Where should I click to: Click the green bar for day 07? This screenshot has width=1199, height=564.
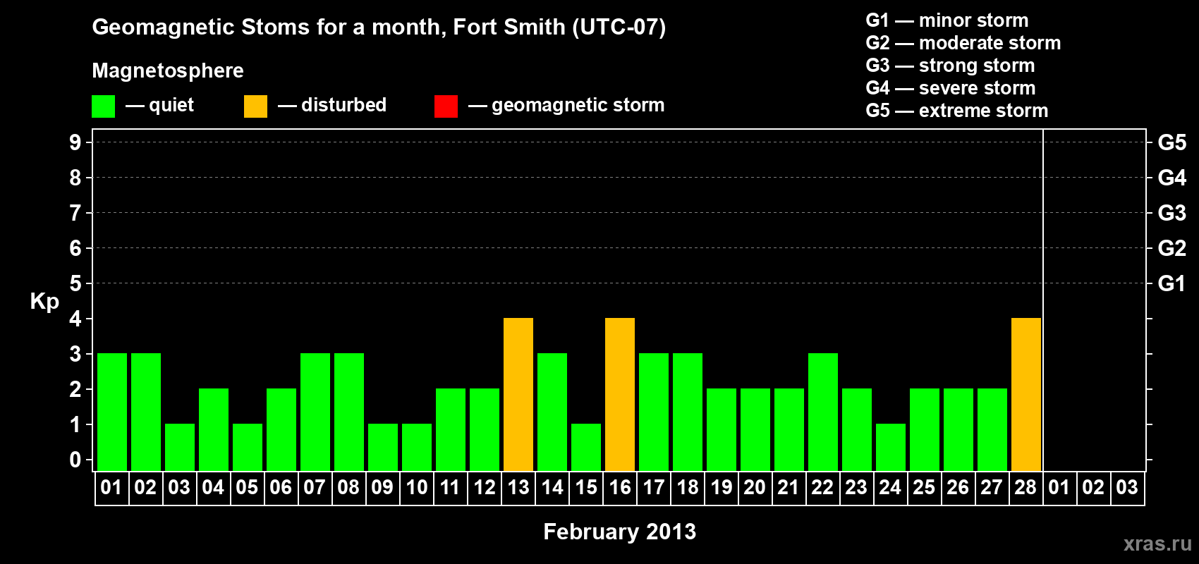315,412
